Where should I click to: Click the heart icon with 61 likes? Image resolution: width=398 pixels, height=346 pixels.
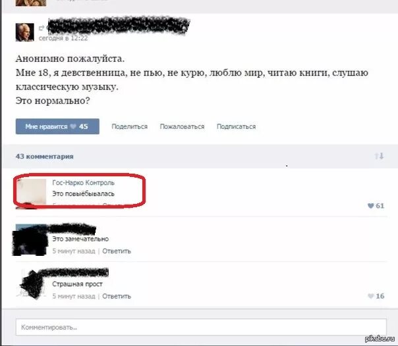[x=370, y=206]
